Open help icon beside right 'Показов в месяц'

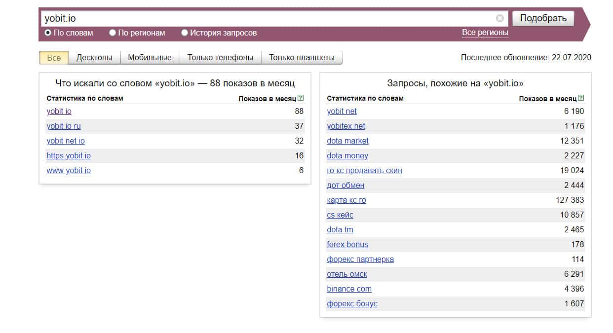click(x=581, y=98)
